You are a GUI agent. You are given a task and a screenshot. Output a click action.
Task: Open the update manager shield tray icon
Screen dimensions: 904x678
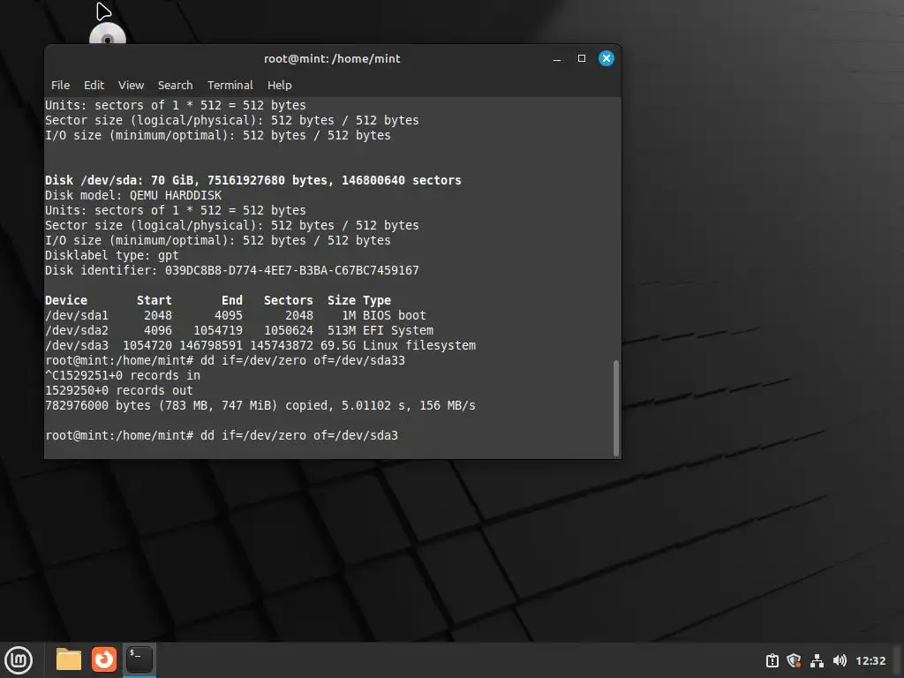click(794, 660)
